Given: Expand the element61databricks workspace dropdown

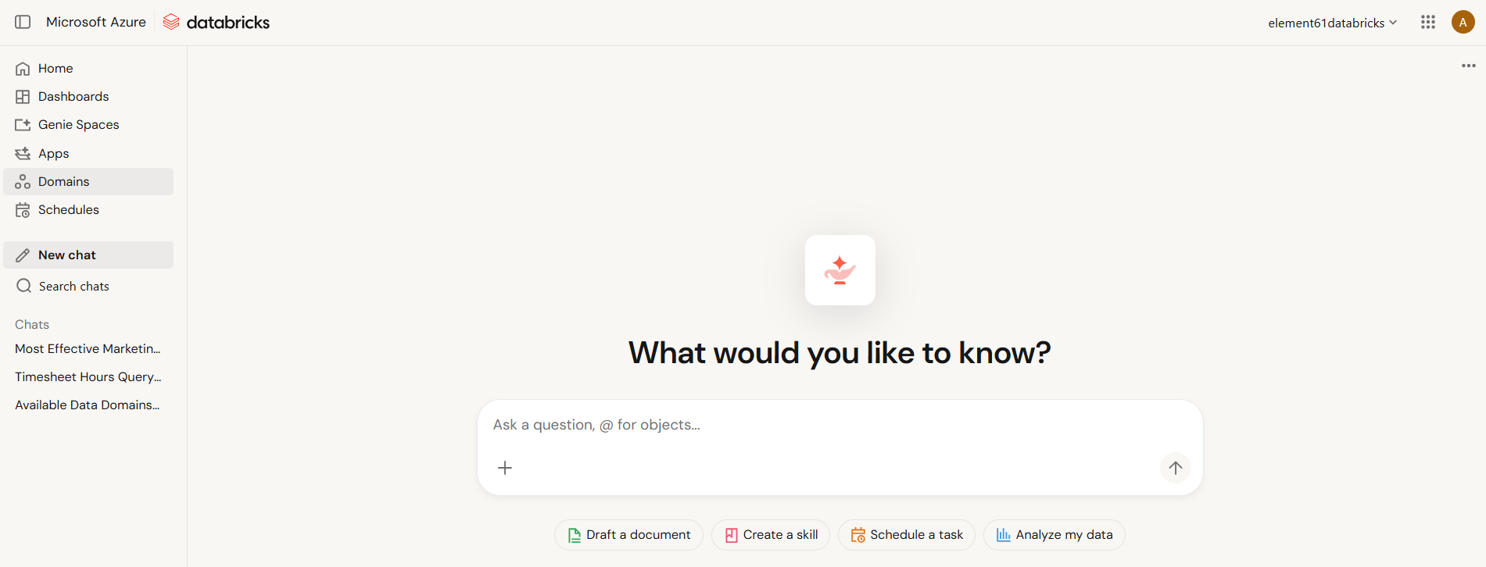Looking at the screenshot, I should click(1332, 23).
